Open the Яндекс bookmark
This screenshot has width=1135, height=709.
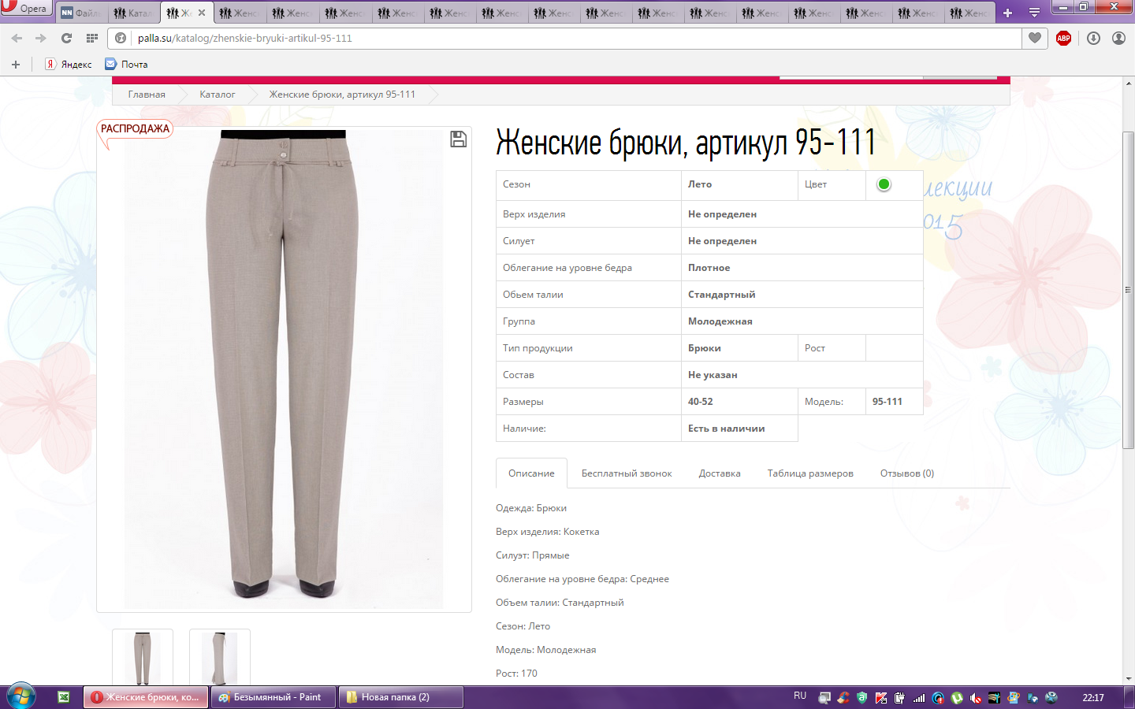pyautogui.click(x=69, y=65)
